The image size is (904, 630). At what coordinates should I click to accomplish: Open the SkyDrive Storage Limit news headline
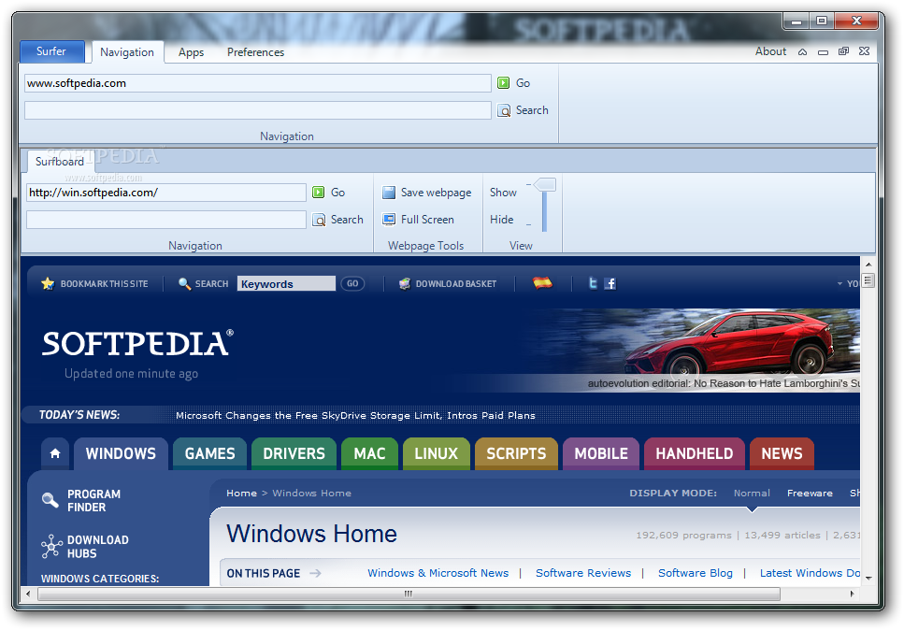coord(355,415)
